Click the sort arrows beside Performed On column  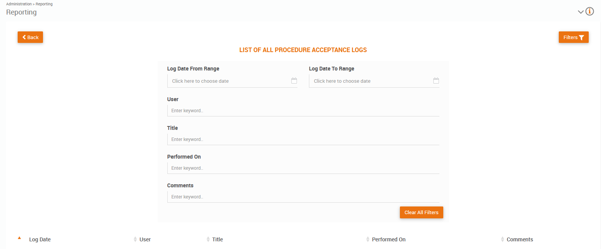[368, 239]
